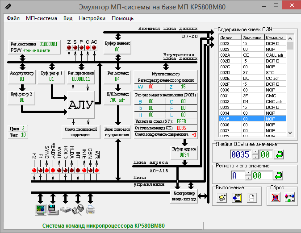The width and height of the screenshot is (301, 233).
Task: Increment the memory cell address with the up arrow
Action: click(x=255, y=152)
